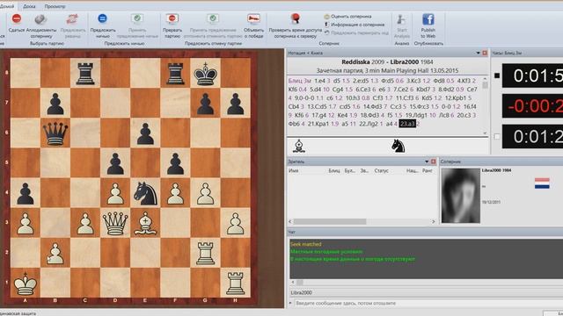The width and height of the screenshot is (563, 316).
Task: Sort spectators by Имя column header
Action: click(293, 171)
